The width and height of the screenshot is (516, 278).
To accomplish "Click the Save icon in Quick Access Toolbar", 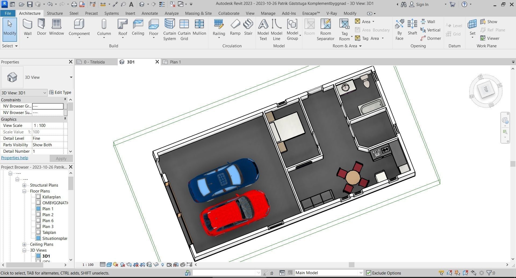I will [x=30, y=4].
